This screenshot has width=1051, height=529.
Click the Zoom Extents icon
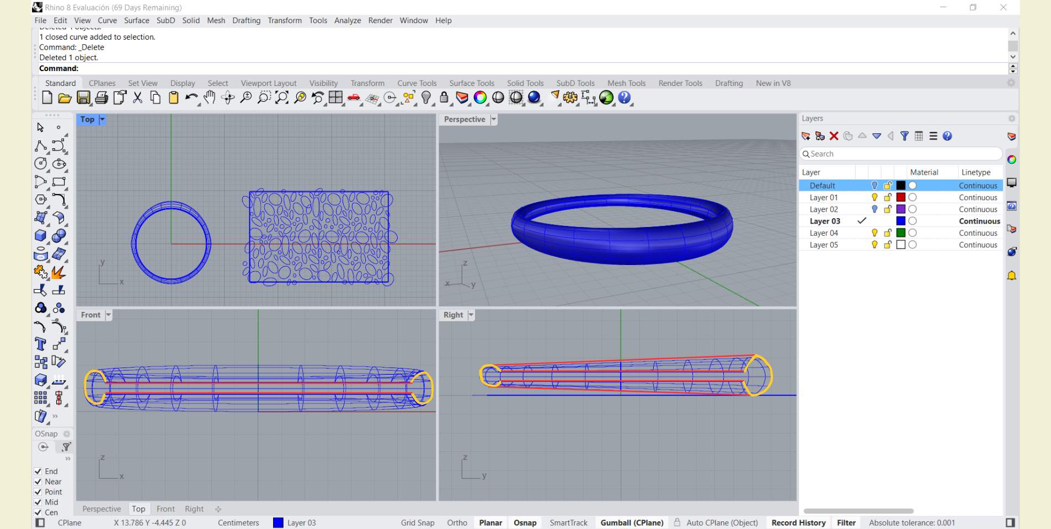281,98
